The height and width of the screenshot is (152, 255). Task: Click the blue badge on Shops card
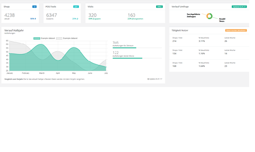point(34,7)
